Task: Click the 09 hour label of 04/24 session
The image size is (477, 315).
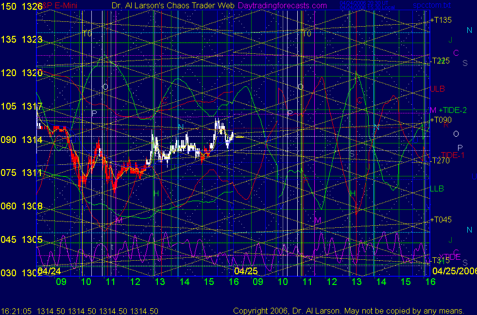Action: 61,282
